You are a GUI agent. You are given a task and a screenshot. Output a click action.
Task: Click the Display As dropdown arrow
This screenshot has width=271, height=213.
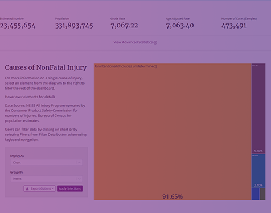[79, 162]
